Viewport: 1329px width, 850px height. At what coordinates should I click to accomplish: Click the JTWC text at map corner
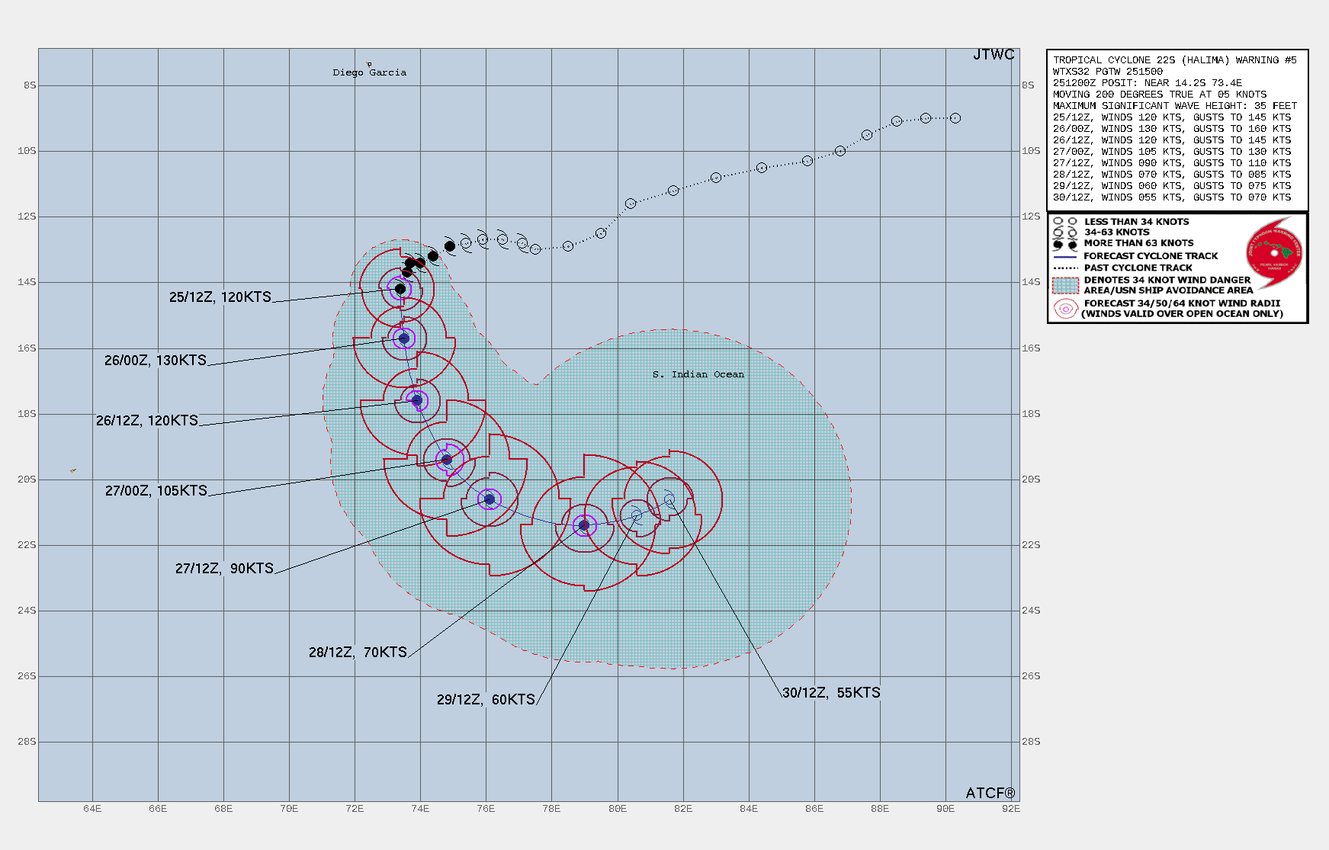994,55
